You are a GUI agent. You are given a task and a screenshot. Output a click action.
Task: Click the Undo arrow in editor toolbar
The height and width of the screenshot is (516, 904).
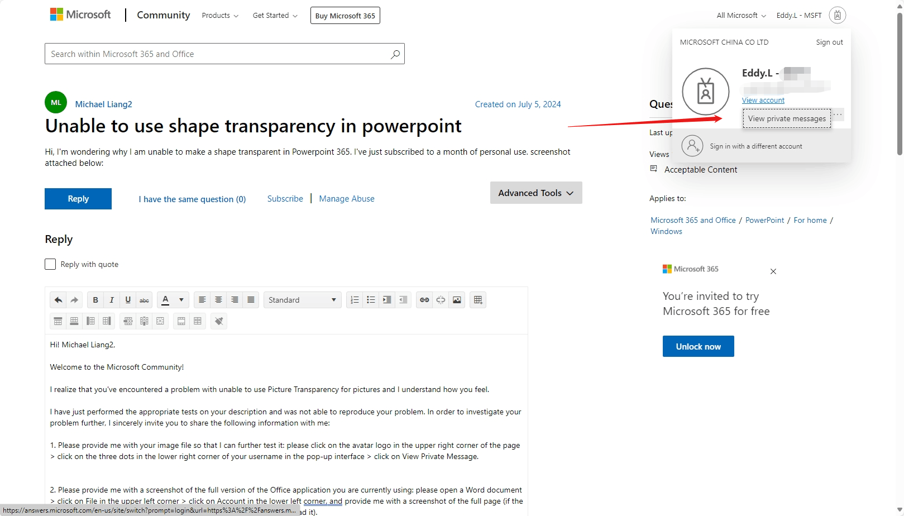(x=58, y=300)
